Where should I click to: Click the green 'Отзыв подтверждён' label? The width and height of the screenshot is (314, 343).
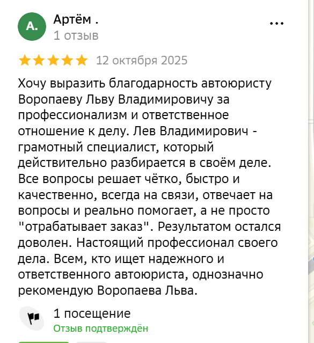click(x=101, y=329)
